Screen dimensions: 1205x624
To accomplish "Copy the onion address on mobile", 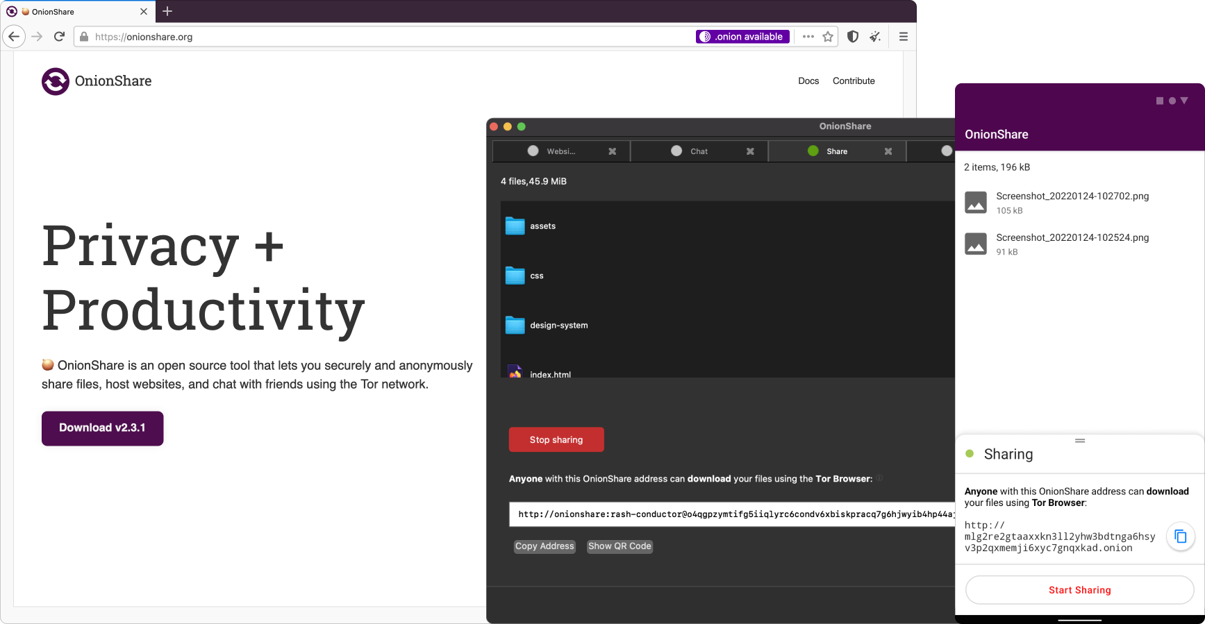I will pyautogui.click(x=1180, y=537).
